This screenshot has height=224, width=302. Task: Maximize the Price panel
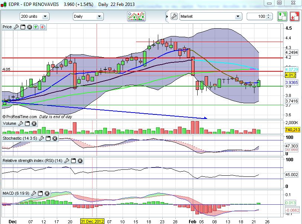point(23,27)
